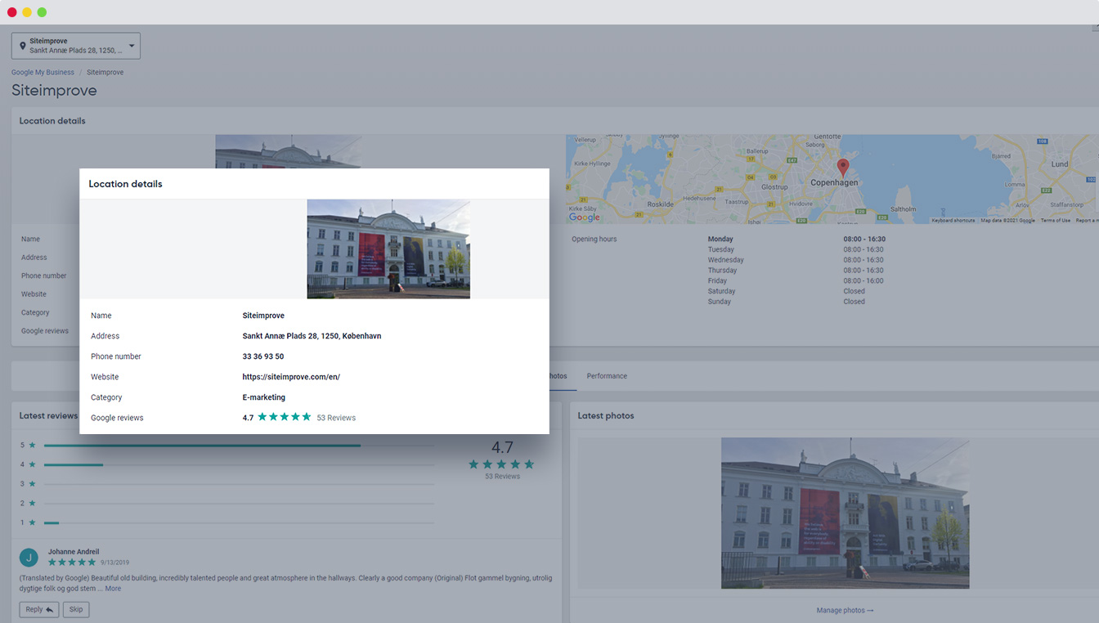Viewport: 1099px width, 623px height.
Task: Click the Manage photos link
Action: (845, 611)
